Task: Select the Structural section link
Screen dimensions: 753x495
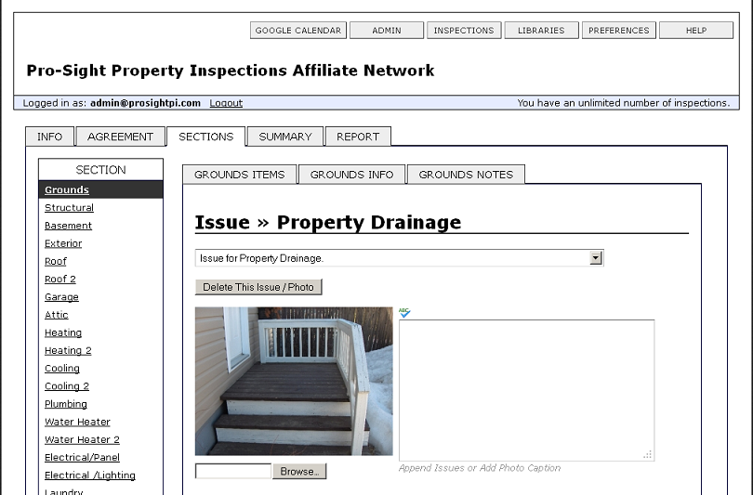Action: click(69, 208)
